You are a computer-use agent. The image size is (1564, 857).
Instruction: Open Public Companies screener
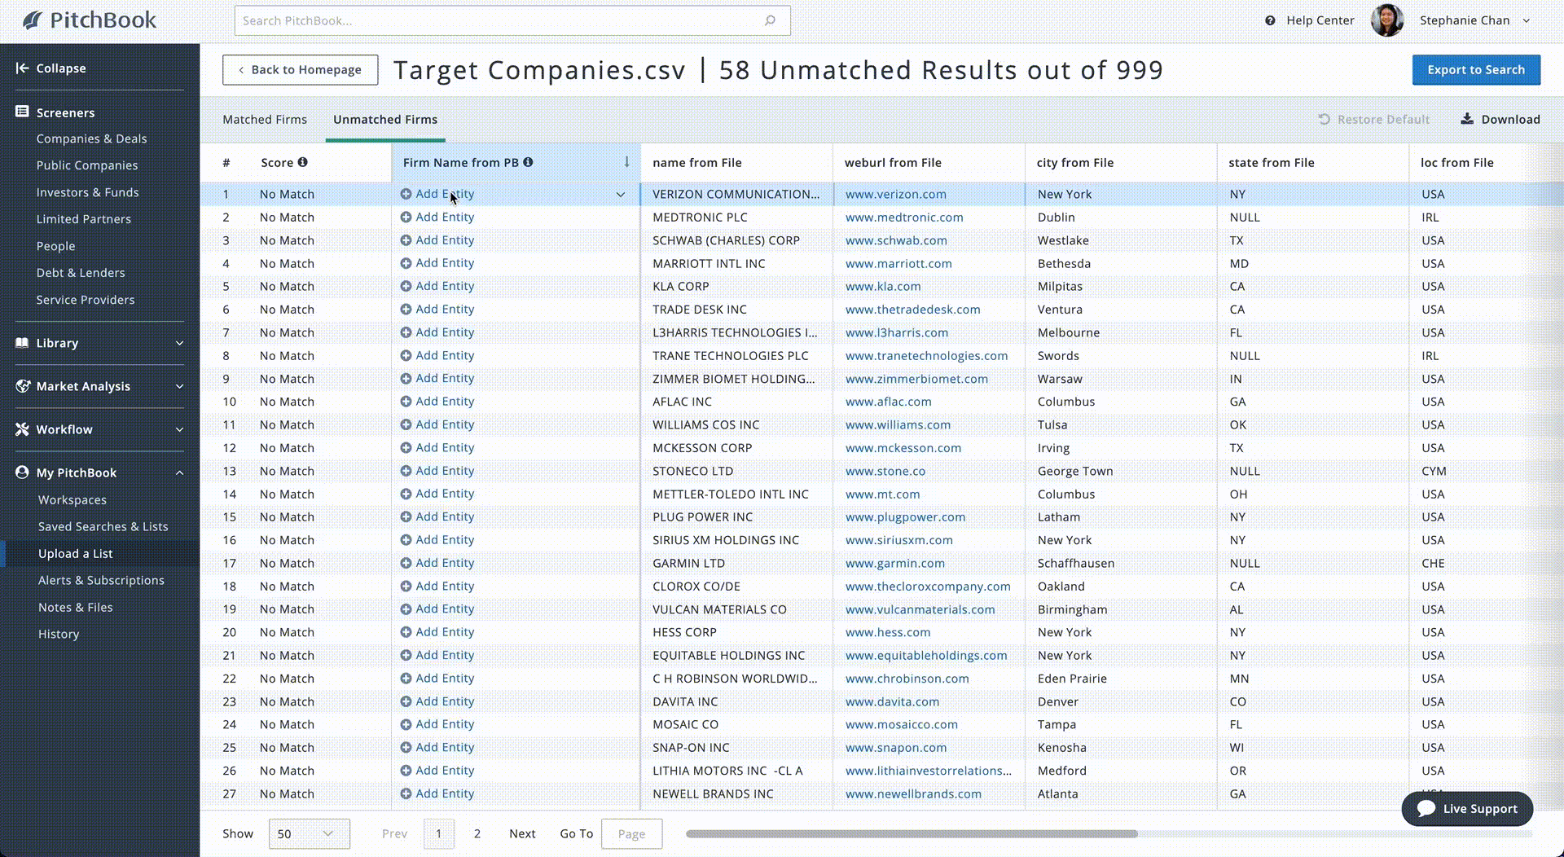pos(87,165)
